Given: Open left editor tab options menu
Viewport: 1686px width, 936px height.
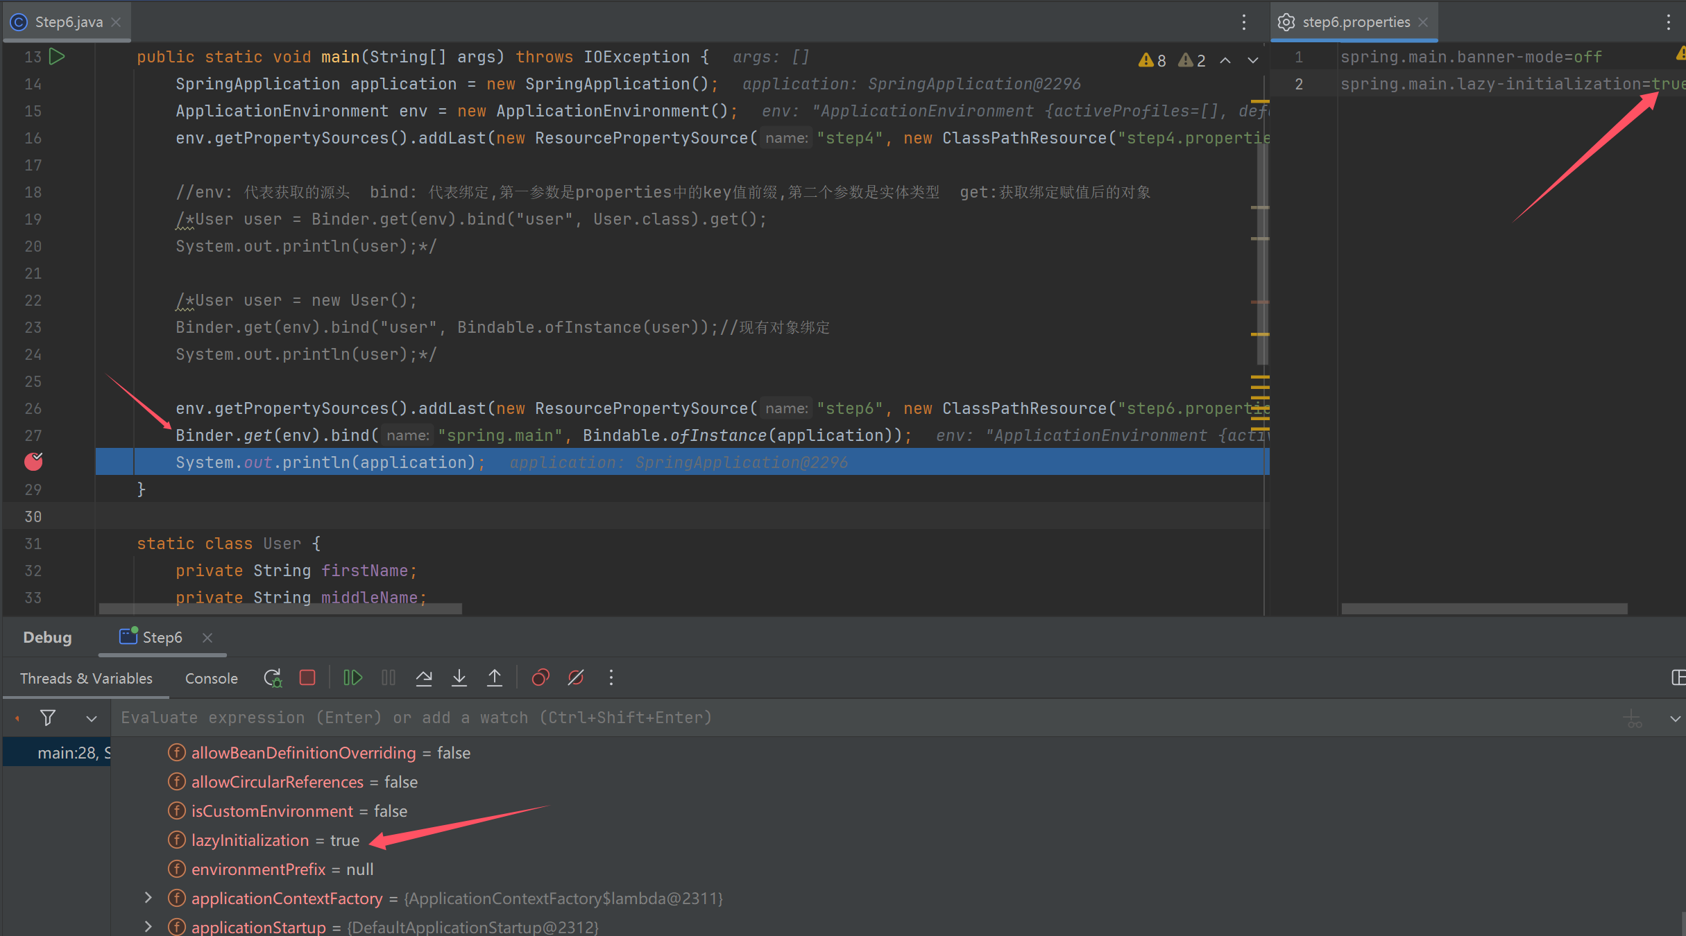Looking at the screenshot, I should point(1244,22).
